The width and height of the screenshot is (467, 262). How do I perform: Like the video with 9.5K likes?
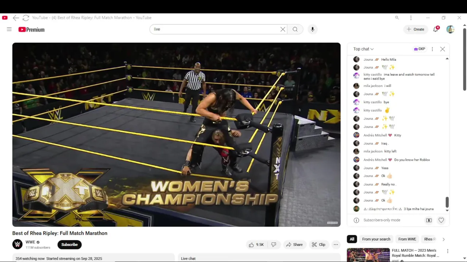point(256,245)
